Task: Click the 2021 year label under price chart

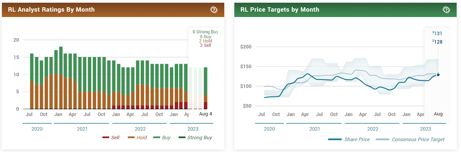Action: pyautogui.click(x=315, y=129)
